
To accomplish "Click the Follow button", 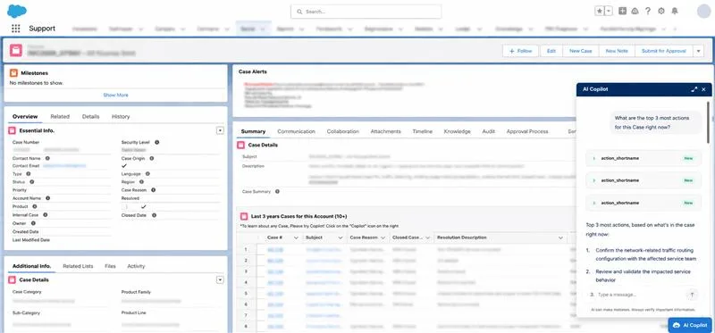I will pyautogui.click(x=521, y=51).
